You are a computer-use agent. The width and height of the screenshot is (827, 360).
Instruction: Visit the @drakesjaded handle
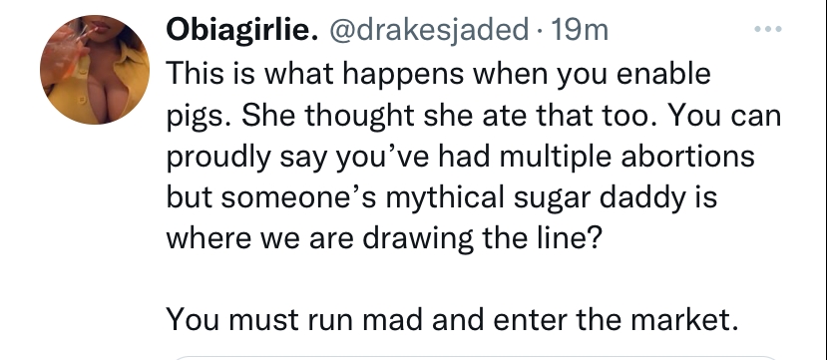coord(429,30)
